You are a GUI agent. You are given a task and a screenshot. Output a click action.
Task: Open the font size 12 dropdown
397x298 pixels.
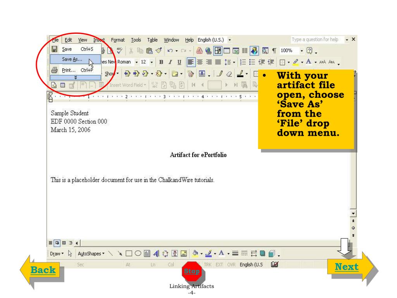click(x=152, y=62)
